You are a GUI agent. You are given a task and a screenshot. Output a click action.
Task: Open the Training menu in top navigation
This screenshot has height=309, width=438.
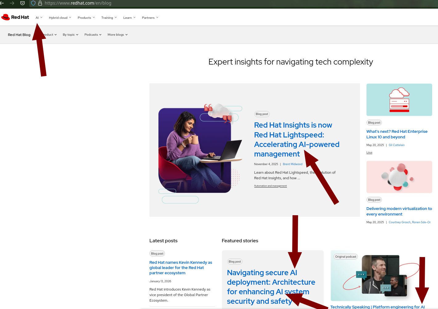109,18
